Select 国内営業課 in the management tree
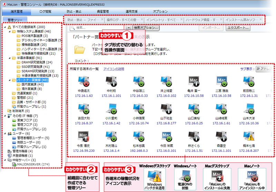Viewport: 276px width, 192px height. (x=30, y=84)
